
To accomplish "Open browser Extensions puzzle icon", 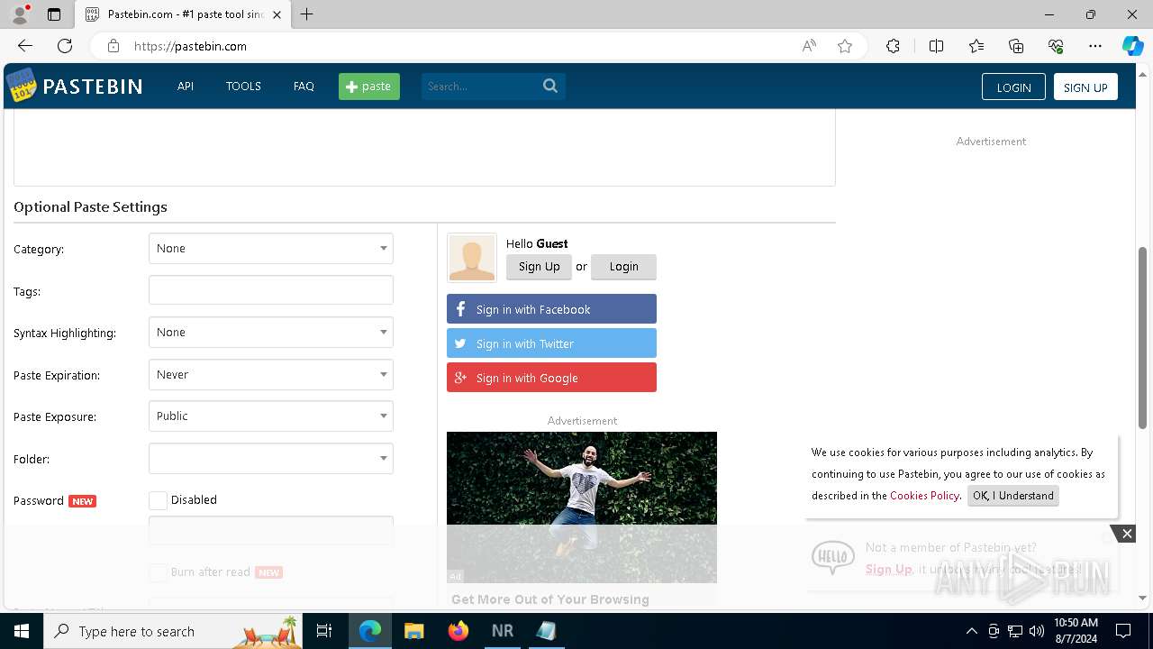I will coord(893,46).
